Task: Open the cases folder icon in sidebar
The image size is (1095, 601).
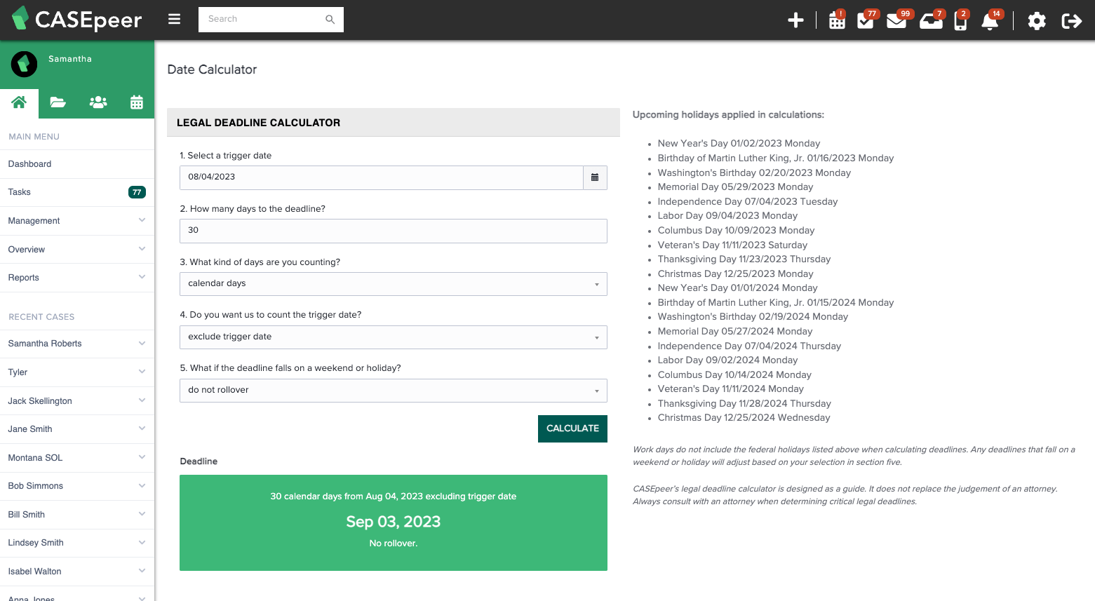Action: point(58,102)
